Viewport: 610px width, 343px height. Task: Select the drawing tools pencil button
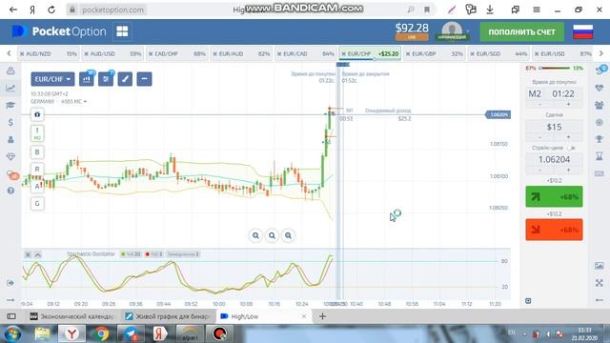pos(125,79)
